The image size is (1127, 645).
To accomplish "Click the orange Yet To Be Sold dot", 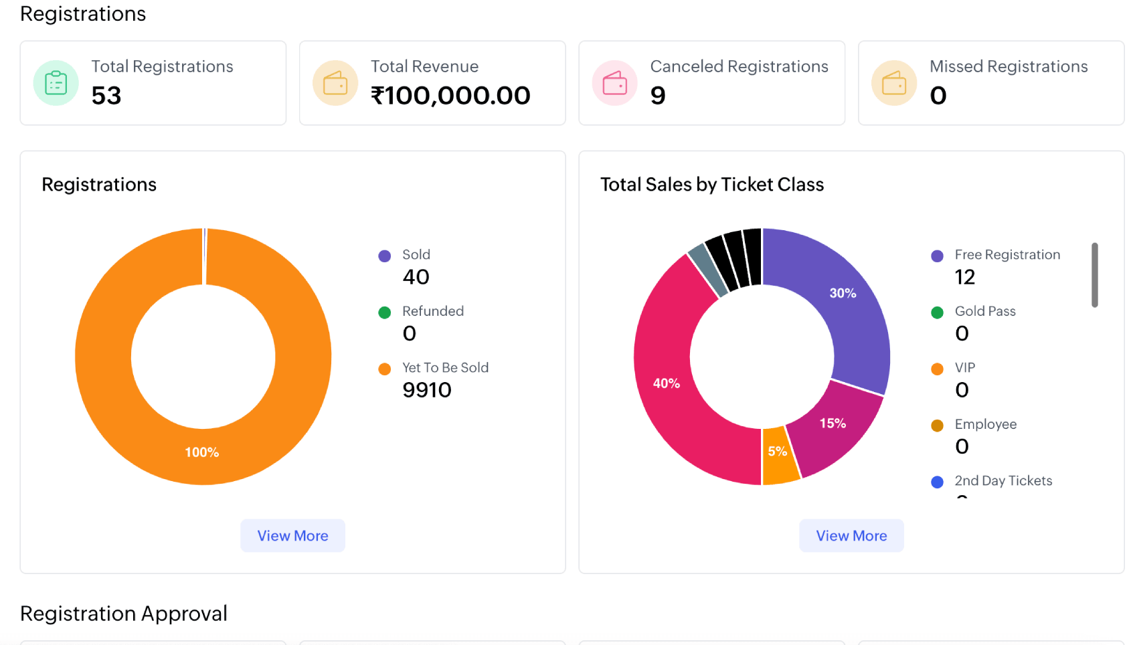I will (385, 368).
